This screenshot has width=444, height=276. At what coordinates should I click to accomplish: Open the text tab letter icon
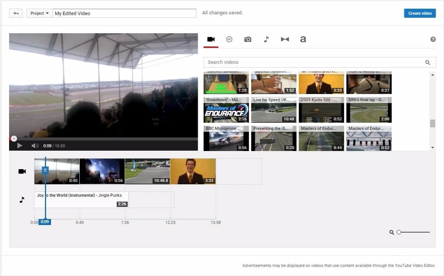[303, 39]
